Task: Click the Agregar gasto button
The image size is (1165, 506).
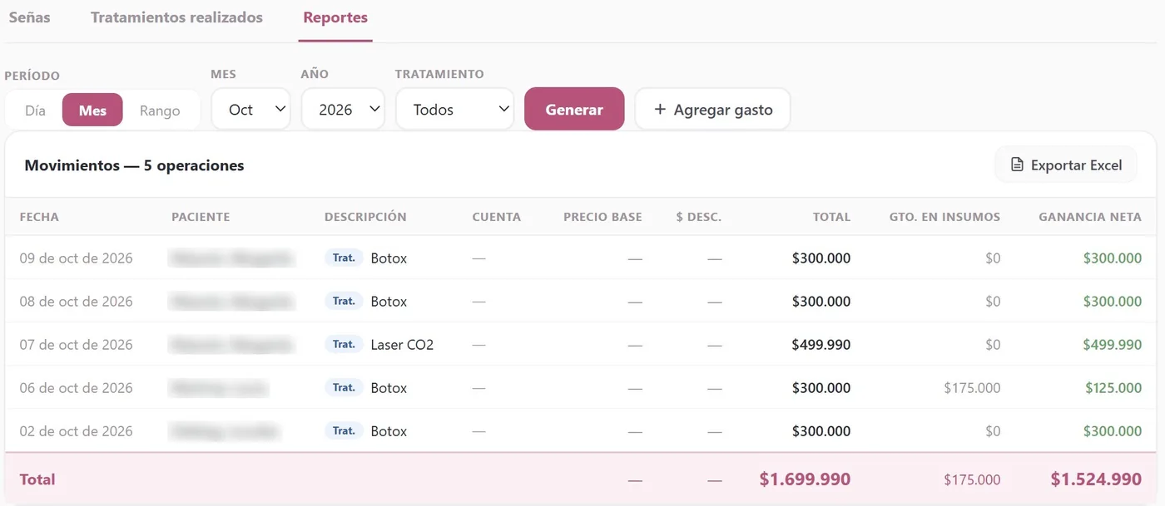Action: [x=712, y=109]
